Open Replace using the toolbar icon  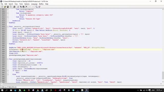(x=39, y=7)
